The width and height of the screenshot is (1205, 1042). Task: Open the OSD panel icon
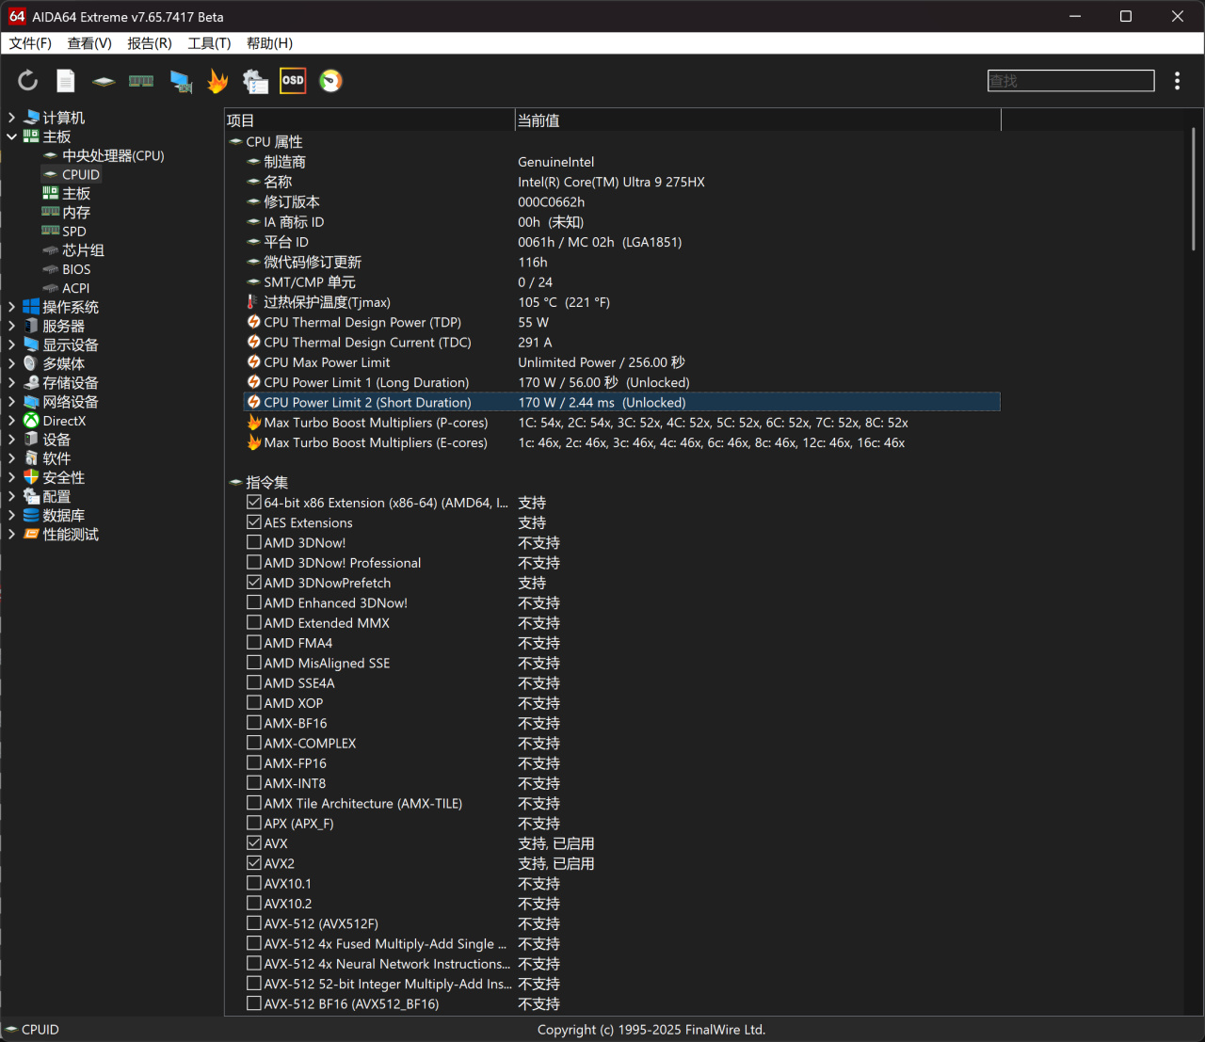tap(293, 81)
